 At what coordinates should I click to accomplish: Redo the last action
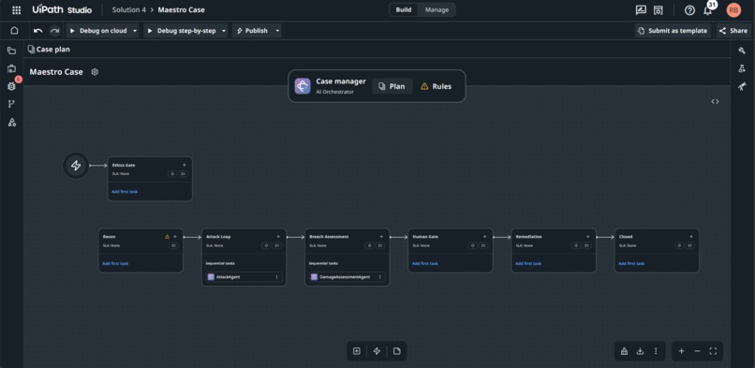click(x=55, y=31)
